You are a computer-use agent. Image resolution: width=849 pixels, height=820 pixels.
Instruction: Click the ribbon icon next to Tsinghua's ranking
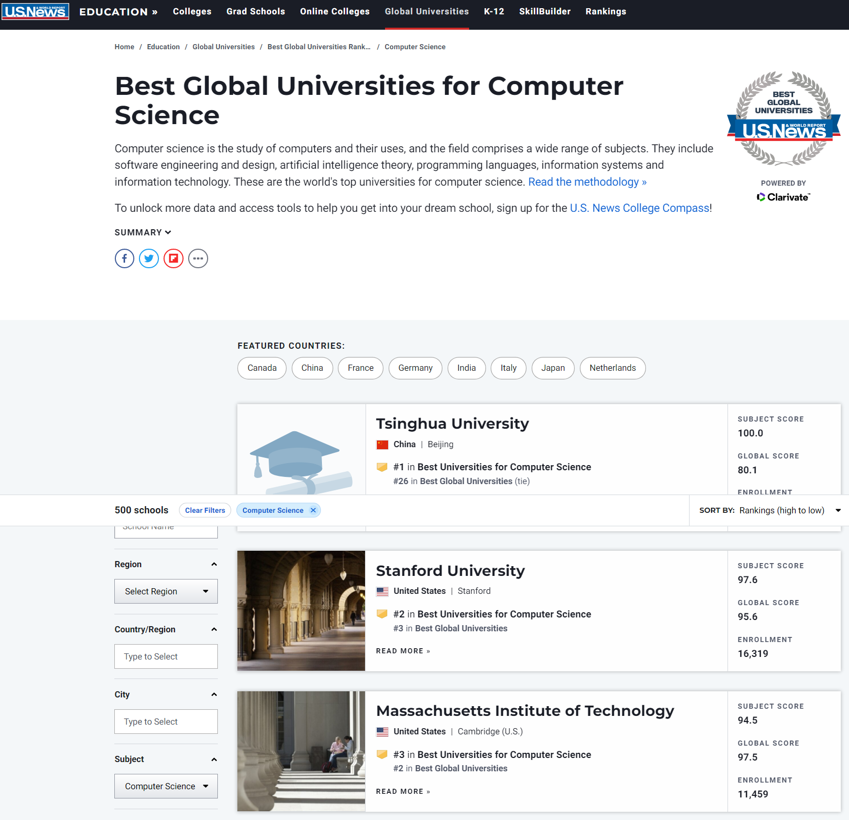(382, 467)
